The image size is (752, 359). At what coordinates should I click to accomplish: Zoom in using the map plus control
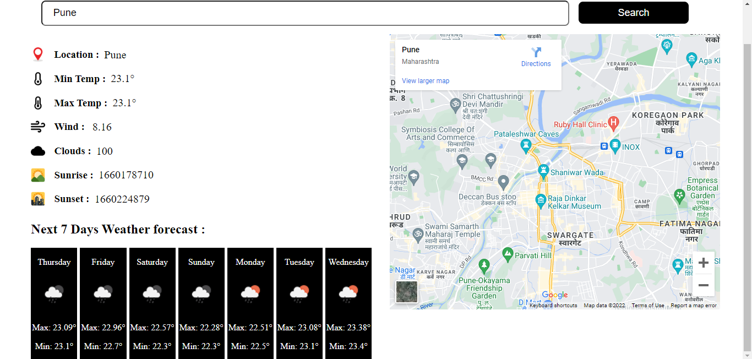(703, 263)
